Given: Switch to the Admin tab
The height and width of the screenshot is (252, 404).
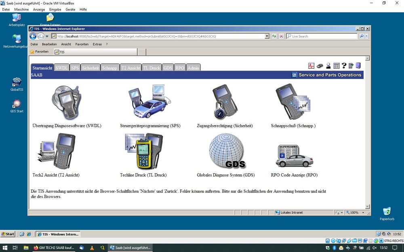Looking at the screenshot, I should point(193,68).
